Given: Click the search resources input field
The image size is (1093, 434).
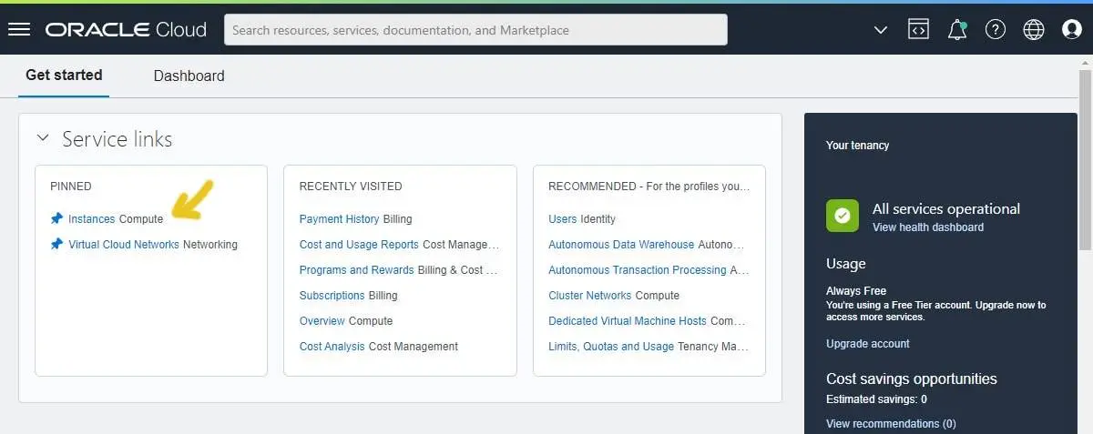Looking at the screenshot, I should click(475, 30).
